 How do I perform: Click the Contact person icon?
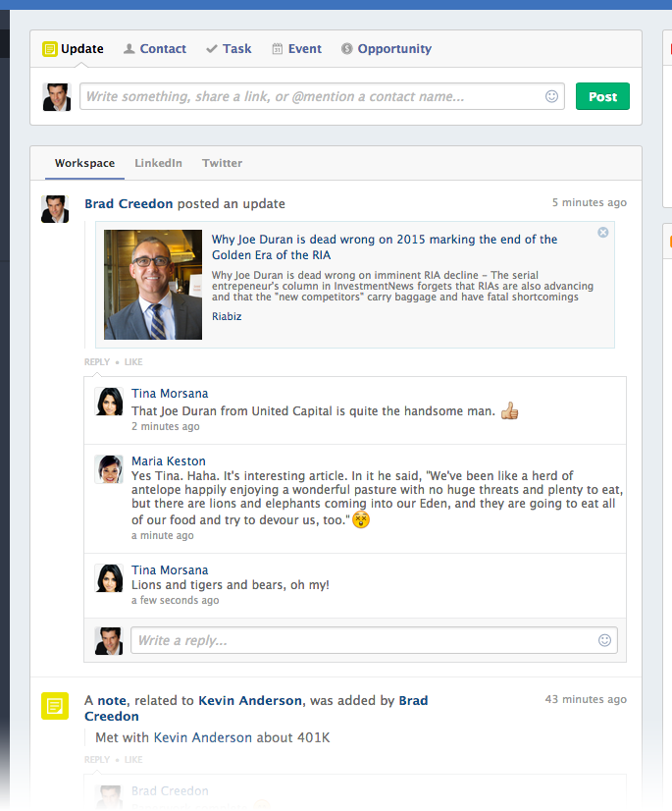(129, 49)
